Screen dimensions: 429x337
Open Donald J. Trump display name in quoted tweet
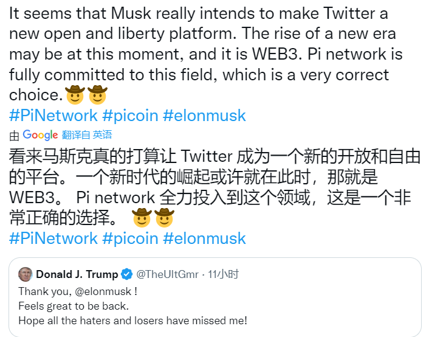click(76, 274)
